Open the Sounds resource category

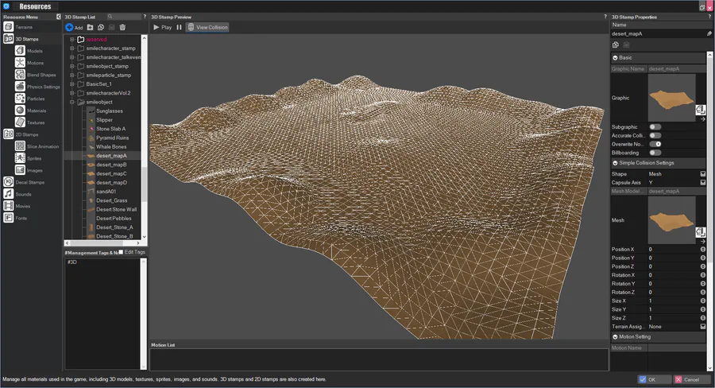(23, 194)
